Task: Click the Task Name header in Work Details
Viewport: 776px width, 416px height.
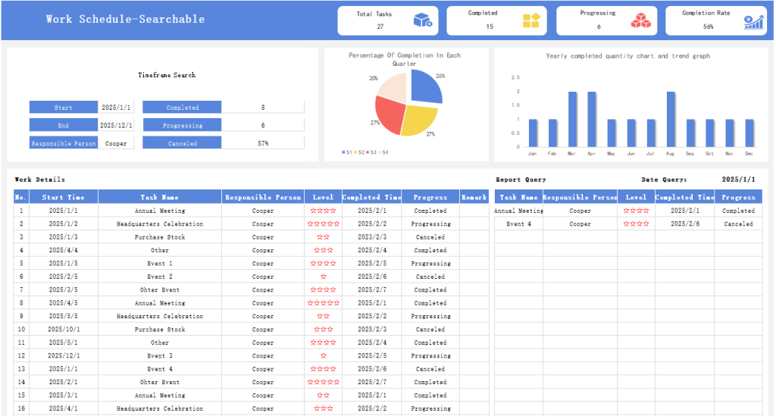Action: pos(159,197)
